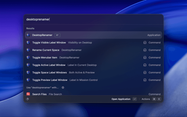Click the Toggle Visible Label Window icon
The height and width of the screenshot is (117, 187).
tap(28, 42)
